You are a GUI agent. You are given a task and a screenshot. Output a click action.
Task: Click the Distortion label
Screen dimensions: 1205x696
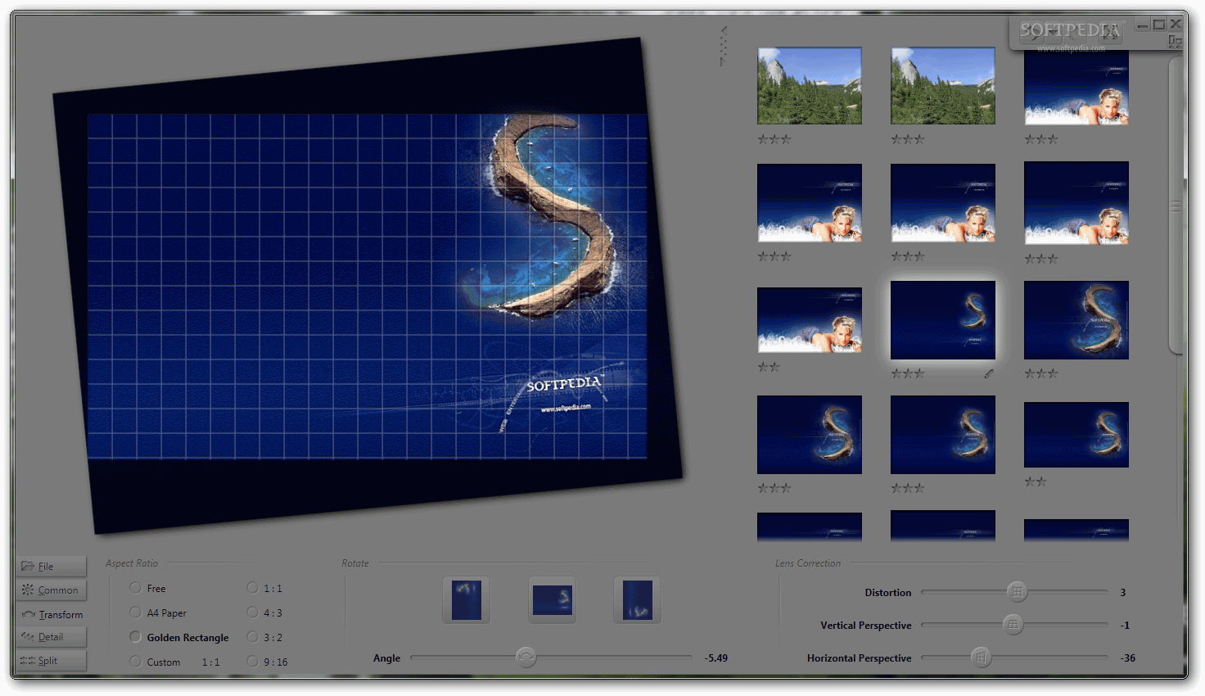tap(888, 592)
